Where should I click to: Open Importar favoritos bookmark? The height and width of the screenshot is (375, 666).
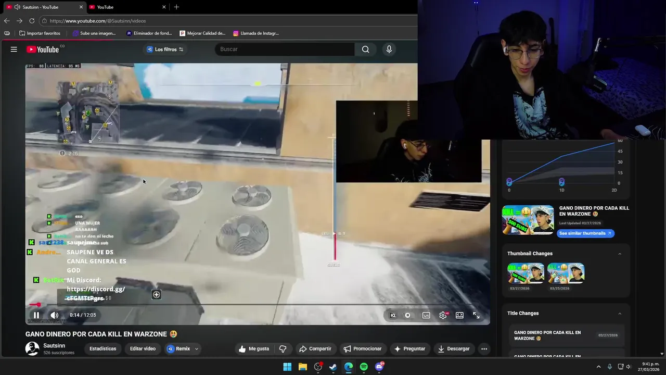[x=40, y=33]
